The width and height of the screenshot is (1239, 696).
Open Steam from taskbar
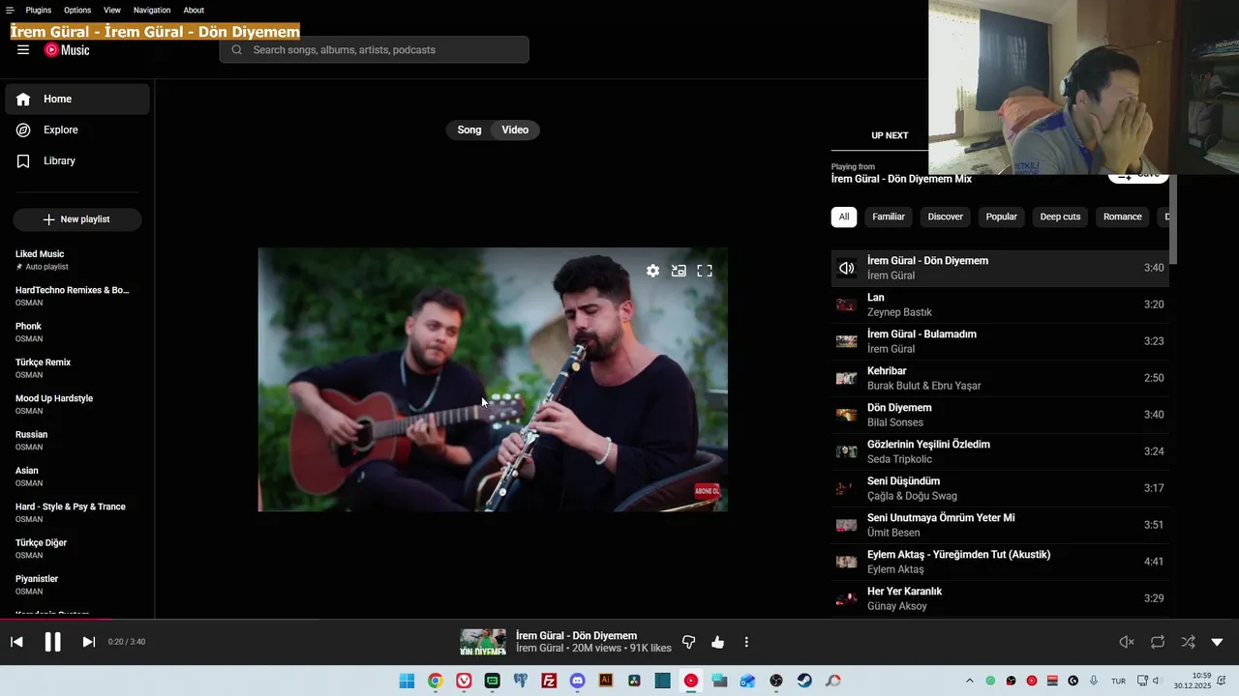[804, 681]
